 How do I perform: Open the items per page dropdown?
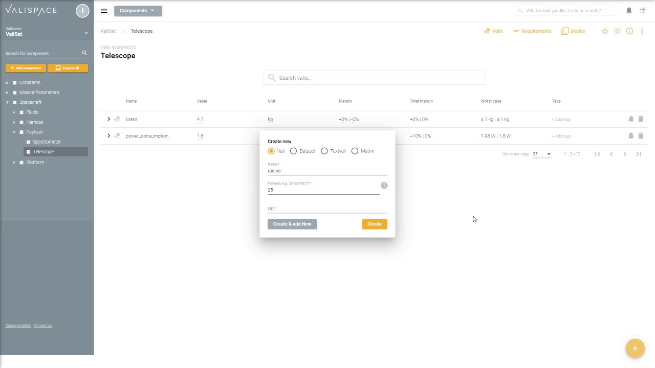click(x=542, y=154)
